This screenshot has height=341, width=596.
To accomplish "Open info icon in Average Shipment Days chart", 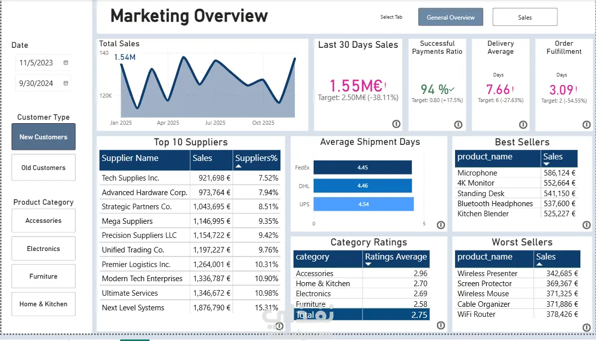I will (x=440, y=225).
